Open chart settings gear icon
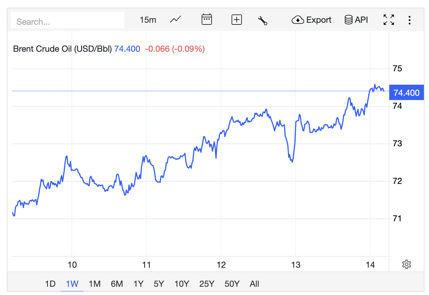This screenshot has height=295, width=429. coord(407,264)
